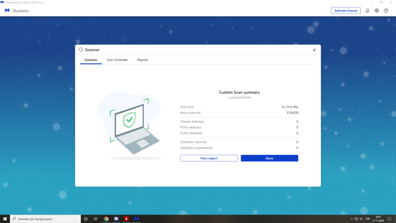Open the help question mark icon
This screenshot has height=223, width=396.
[x=386, y=11]
